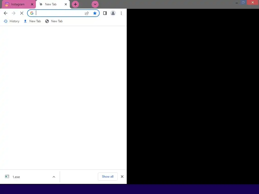Share this page icon
The image size is (259, 194).
click(x=87, y=13)
